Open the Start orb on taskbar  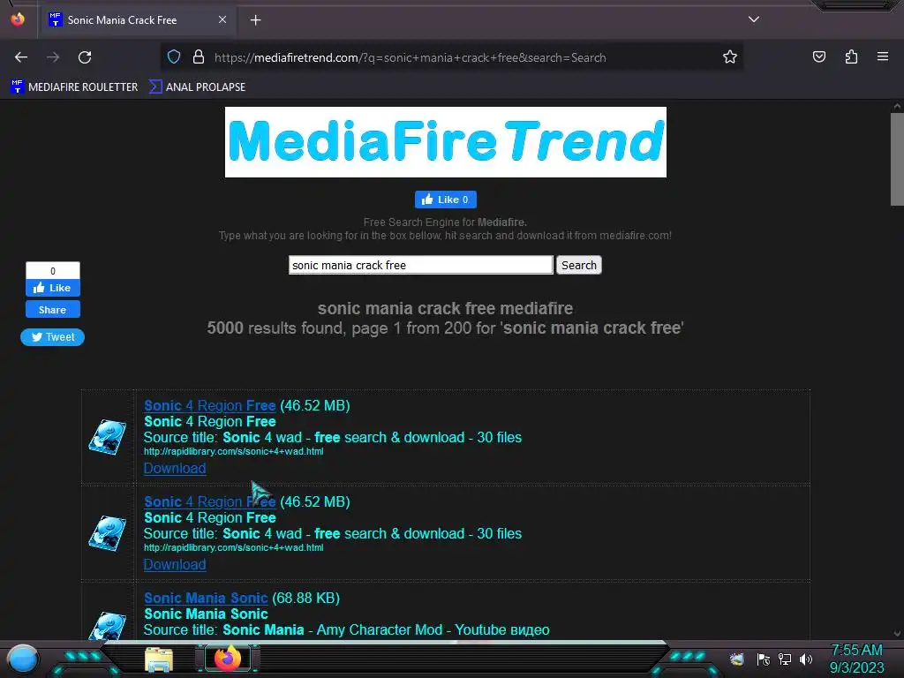click(x=23, y=659)
